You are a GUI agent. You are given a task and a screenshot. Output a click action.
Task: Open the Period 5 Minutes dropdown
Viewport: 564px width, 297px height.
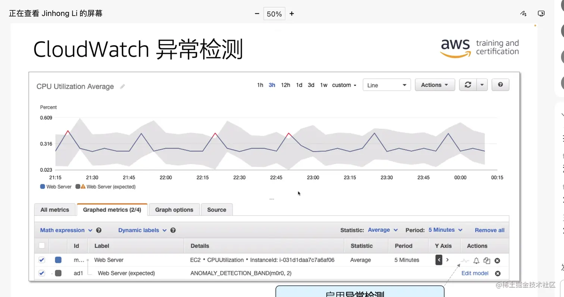coord(445,230)
